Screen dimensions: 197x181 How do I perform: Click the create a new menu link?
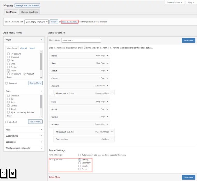click(69, 22)
